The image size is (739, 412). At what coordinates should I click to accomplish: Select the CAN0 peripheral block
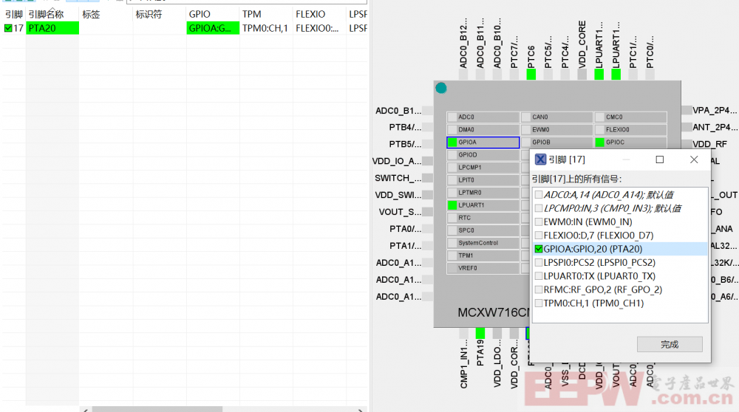click(557, 117)
